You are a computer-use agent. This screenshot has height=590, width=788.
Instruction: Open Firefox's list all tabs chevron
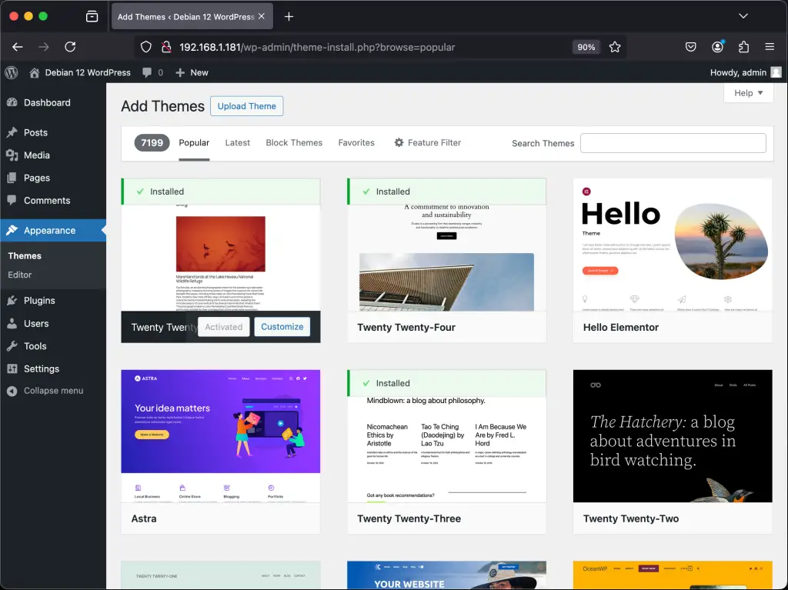pyautogui.click(x=743, y=15)
